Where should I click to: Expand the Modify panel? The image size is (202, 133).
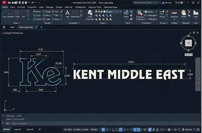click(x=48, y=23)
